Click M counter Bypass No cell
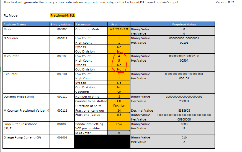Image resolution: width=242 pixels, height=152 pixels. pos(119,65)
